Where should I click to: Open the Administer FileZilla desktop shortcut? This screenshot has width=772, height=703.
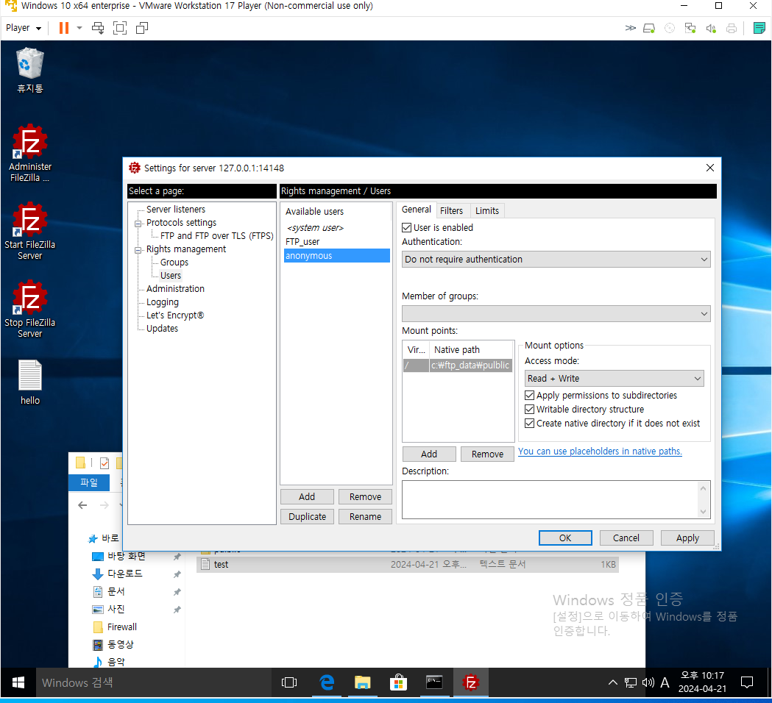point(30,153)
